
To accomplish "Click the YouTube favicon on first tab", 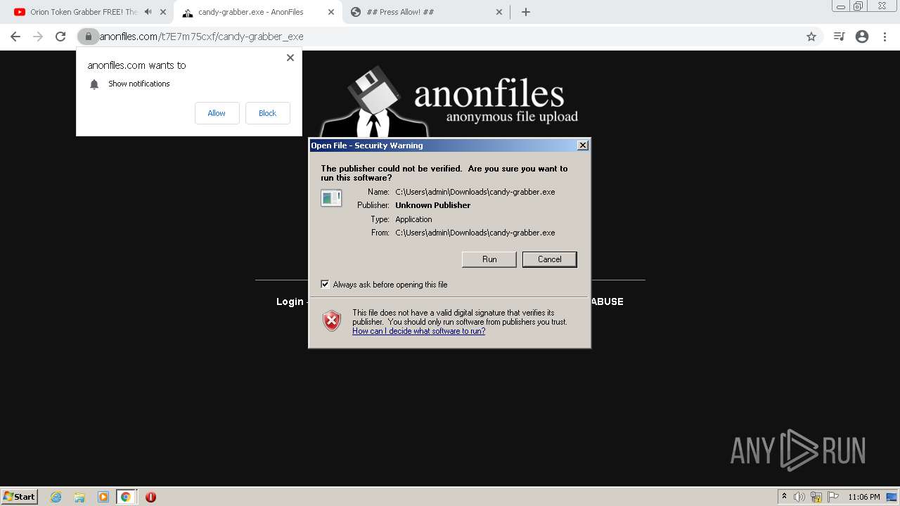I will click(x=20, y=12).
